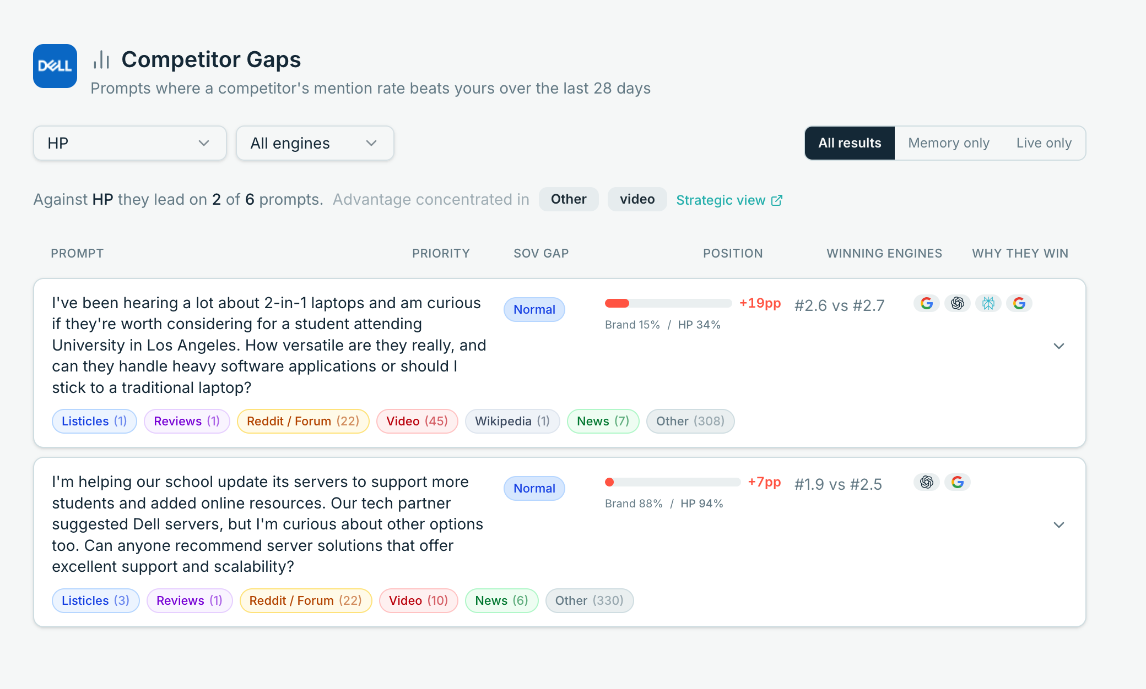Click the Perplexity engine icon in laptop row
Image resolution: width=1146 pixels, height=689 pixels.
988,303
